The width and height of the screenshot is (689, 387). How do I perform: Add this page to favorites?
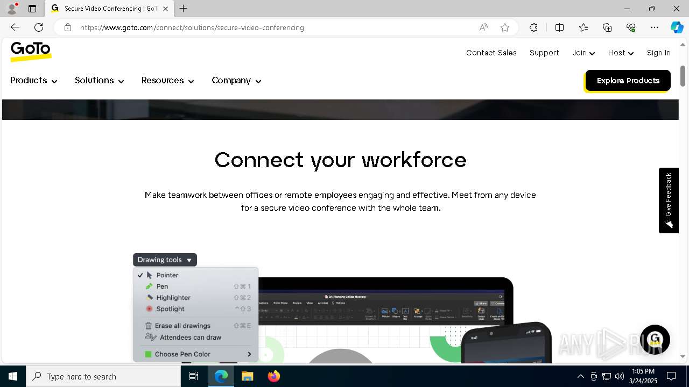(505, 27)
